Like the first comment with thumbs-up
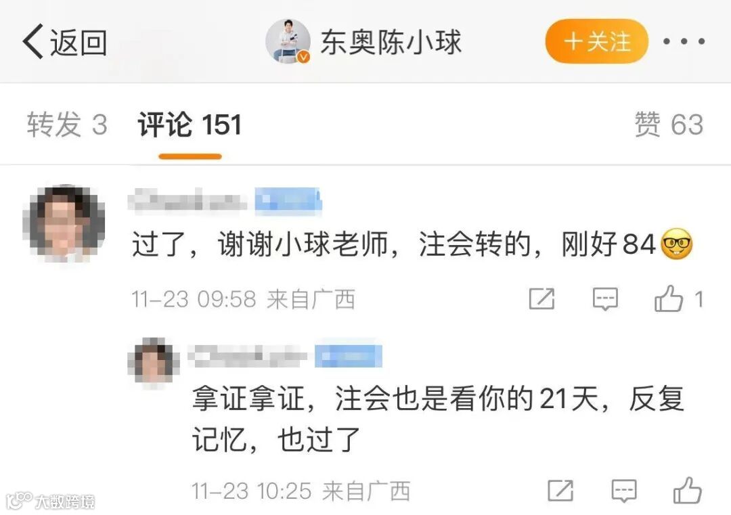This screenshot has height=515, width=731. click(x=669, y=298)
